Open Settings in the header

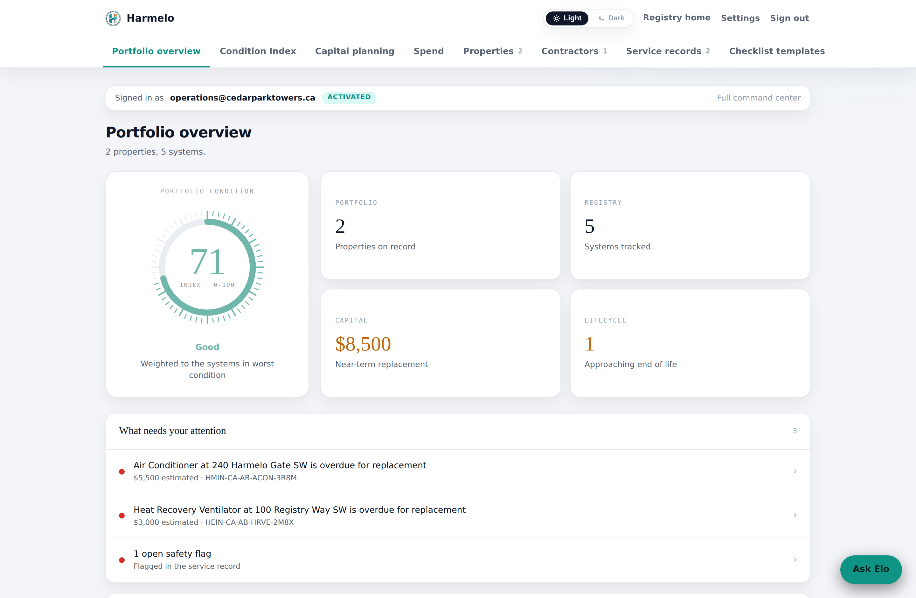[740, 18]
